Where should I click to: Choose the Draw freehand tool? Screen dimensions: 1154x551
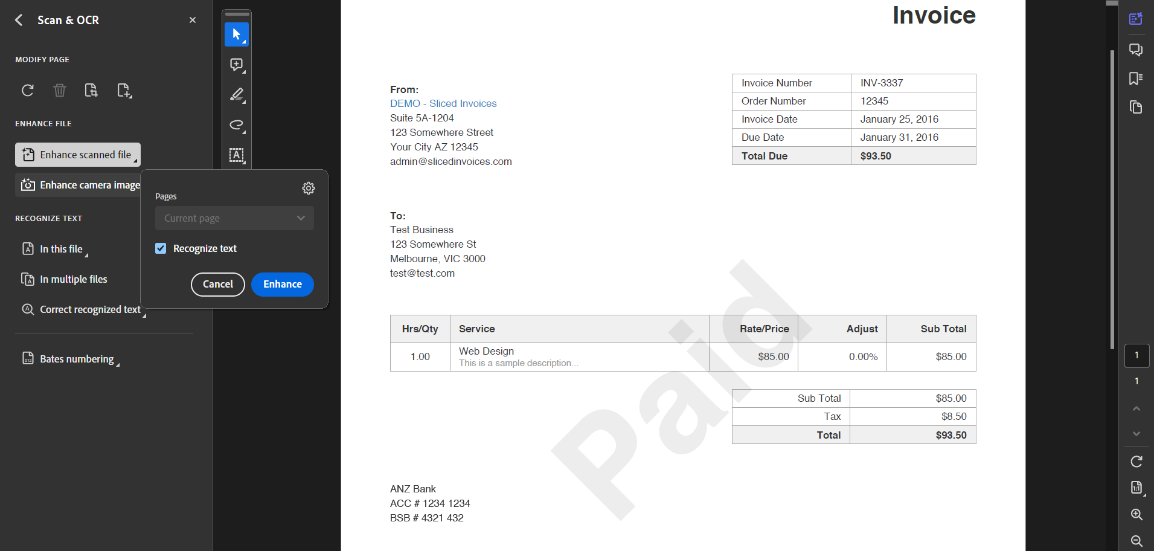[236, 125]
